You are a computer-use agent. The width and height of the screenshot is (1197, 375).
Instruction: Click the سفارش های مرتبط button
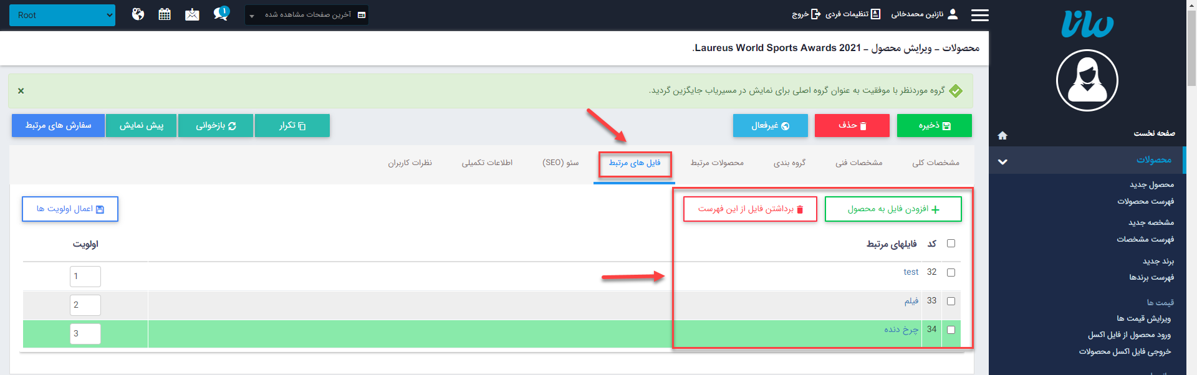click(x=58, y=125)
